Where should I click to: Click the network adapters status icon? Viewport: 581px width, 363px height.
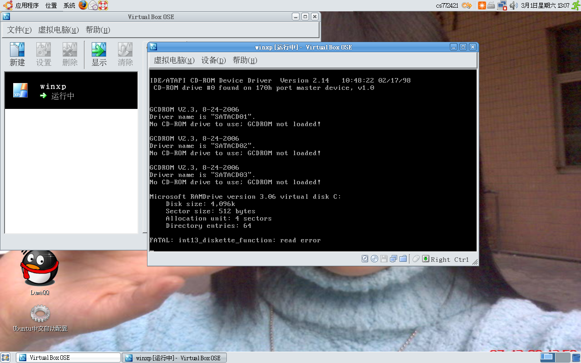tap(394, 259)
